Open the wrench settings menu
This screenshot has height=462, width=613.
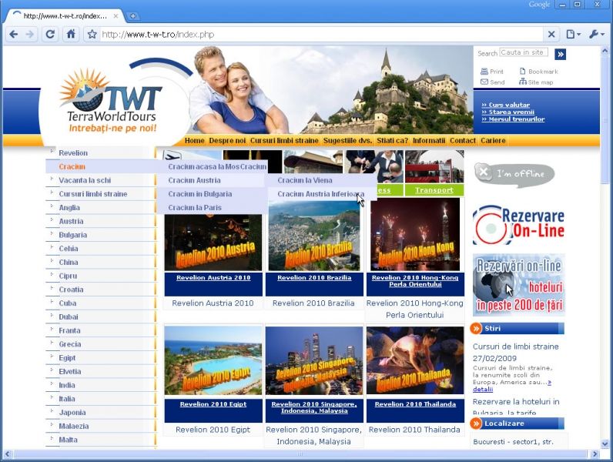tap(596, 34)
